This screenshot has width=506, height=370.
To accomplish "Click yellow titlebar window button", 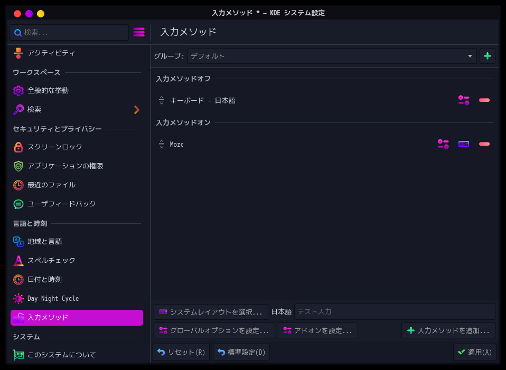I will click(x=41, y=14).
